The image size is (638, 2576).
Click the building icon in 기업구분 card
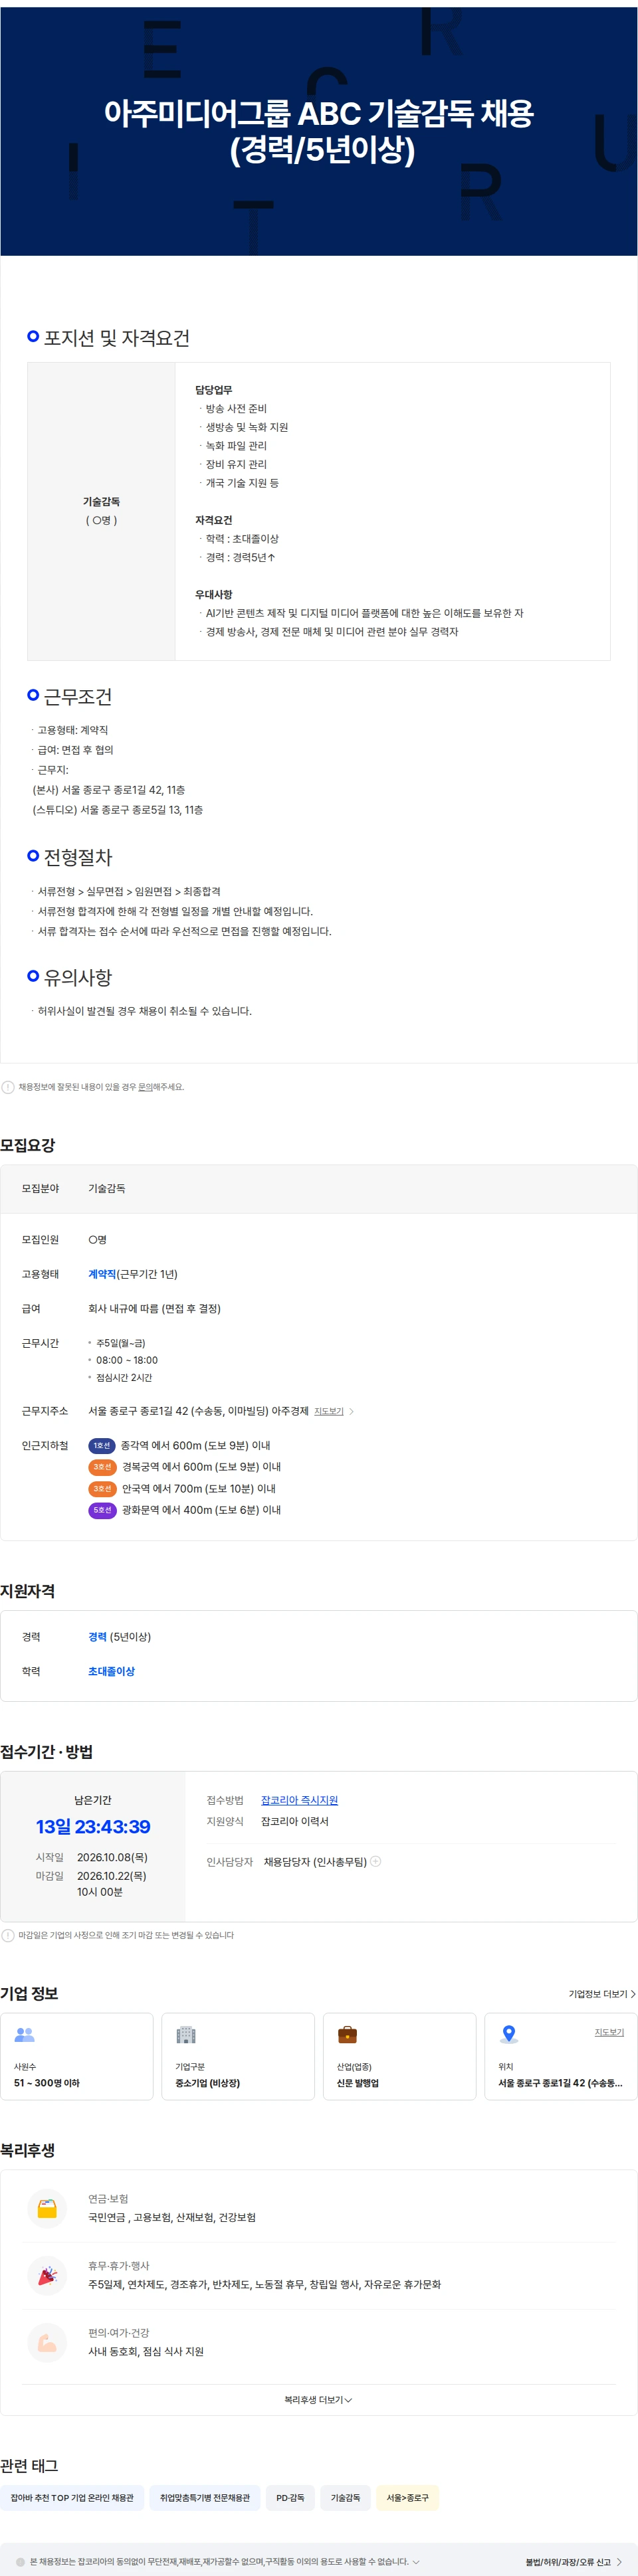coord(186,2034)
